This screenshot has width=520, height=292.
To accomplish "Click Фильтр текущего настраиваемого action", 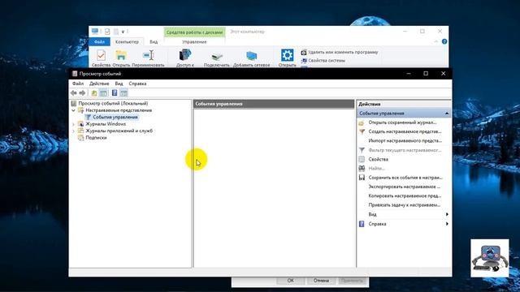I will 405,150.
